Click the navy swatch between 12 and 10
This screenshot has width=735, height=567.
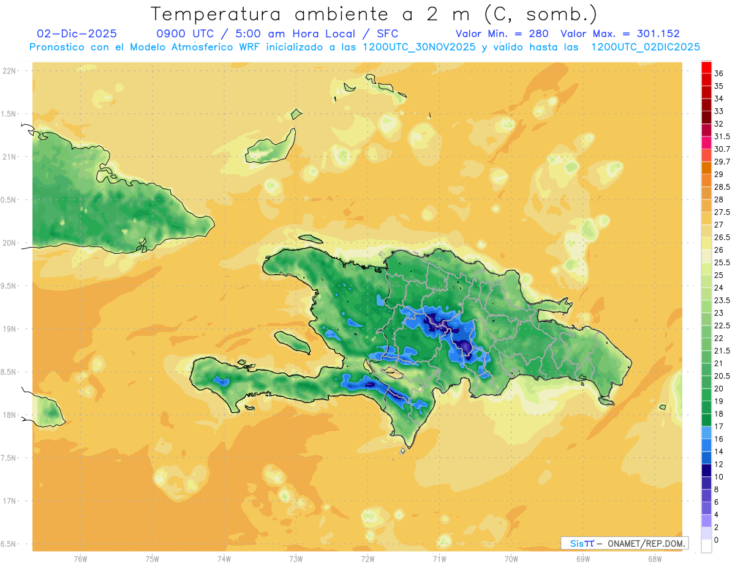706,470
